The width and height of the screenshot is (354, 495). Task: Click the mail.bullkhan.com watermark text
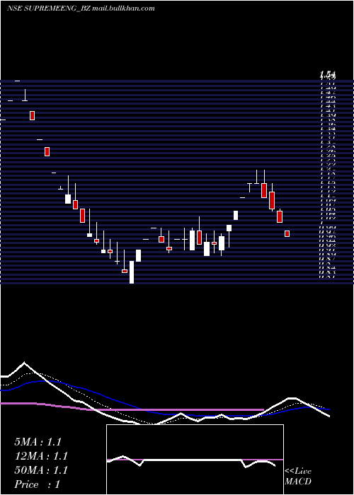tap(124, 8)
